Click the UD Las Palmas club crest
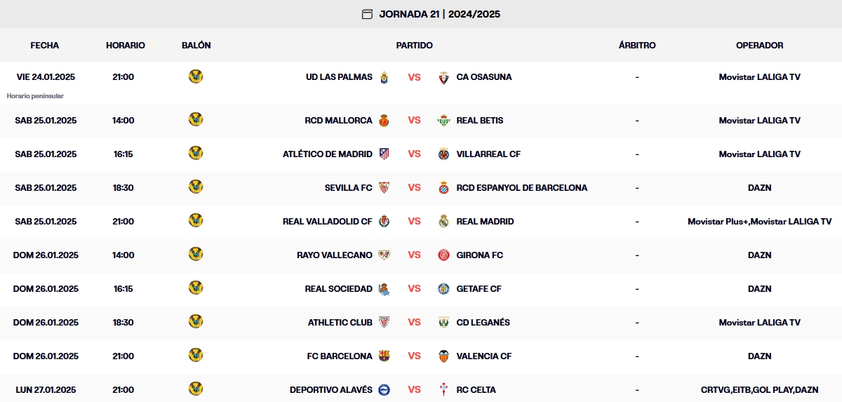 coord(384,77)
